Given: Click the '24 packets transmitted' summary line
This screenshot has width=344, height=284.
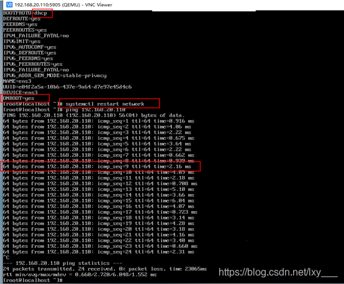Looking at the screenshot, I should pyautogui.click(x=105, y=269).
